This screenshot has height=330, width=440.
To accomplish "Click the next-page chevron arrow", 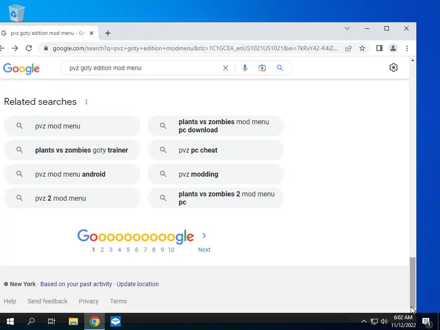I will [x=204, y=236].
